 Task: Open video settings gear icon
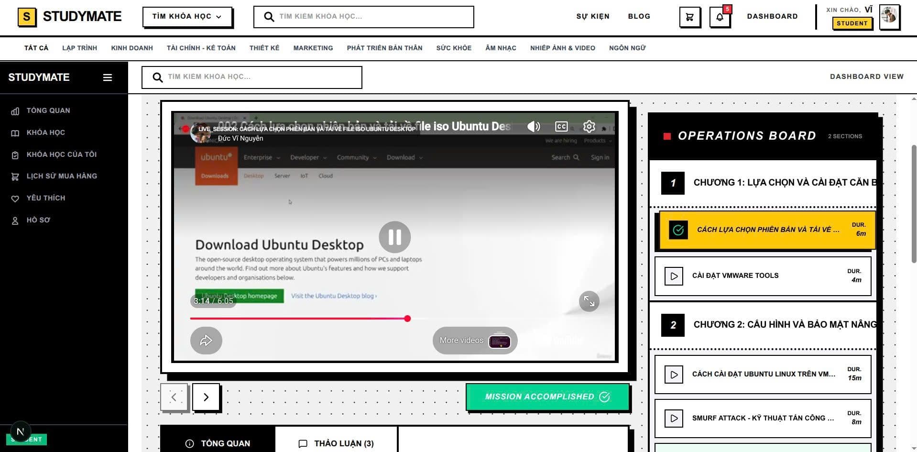click(x=589, y=126)
